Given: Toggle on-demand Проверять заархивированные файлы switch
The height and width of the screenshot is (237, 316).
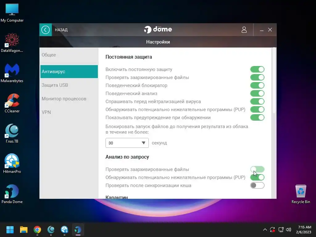Looking at the screenshot, I should coord(257,169).
